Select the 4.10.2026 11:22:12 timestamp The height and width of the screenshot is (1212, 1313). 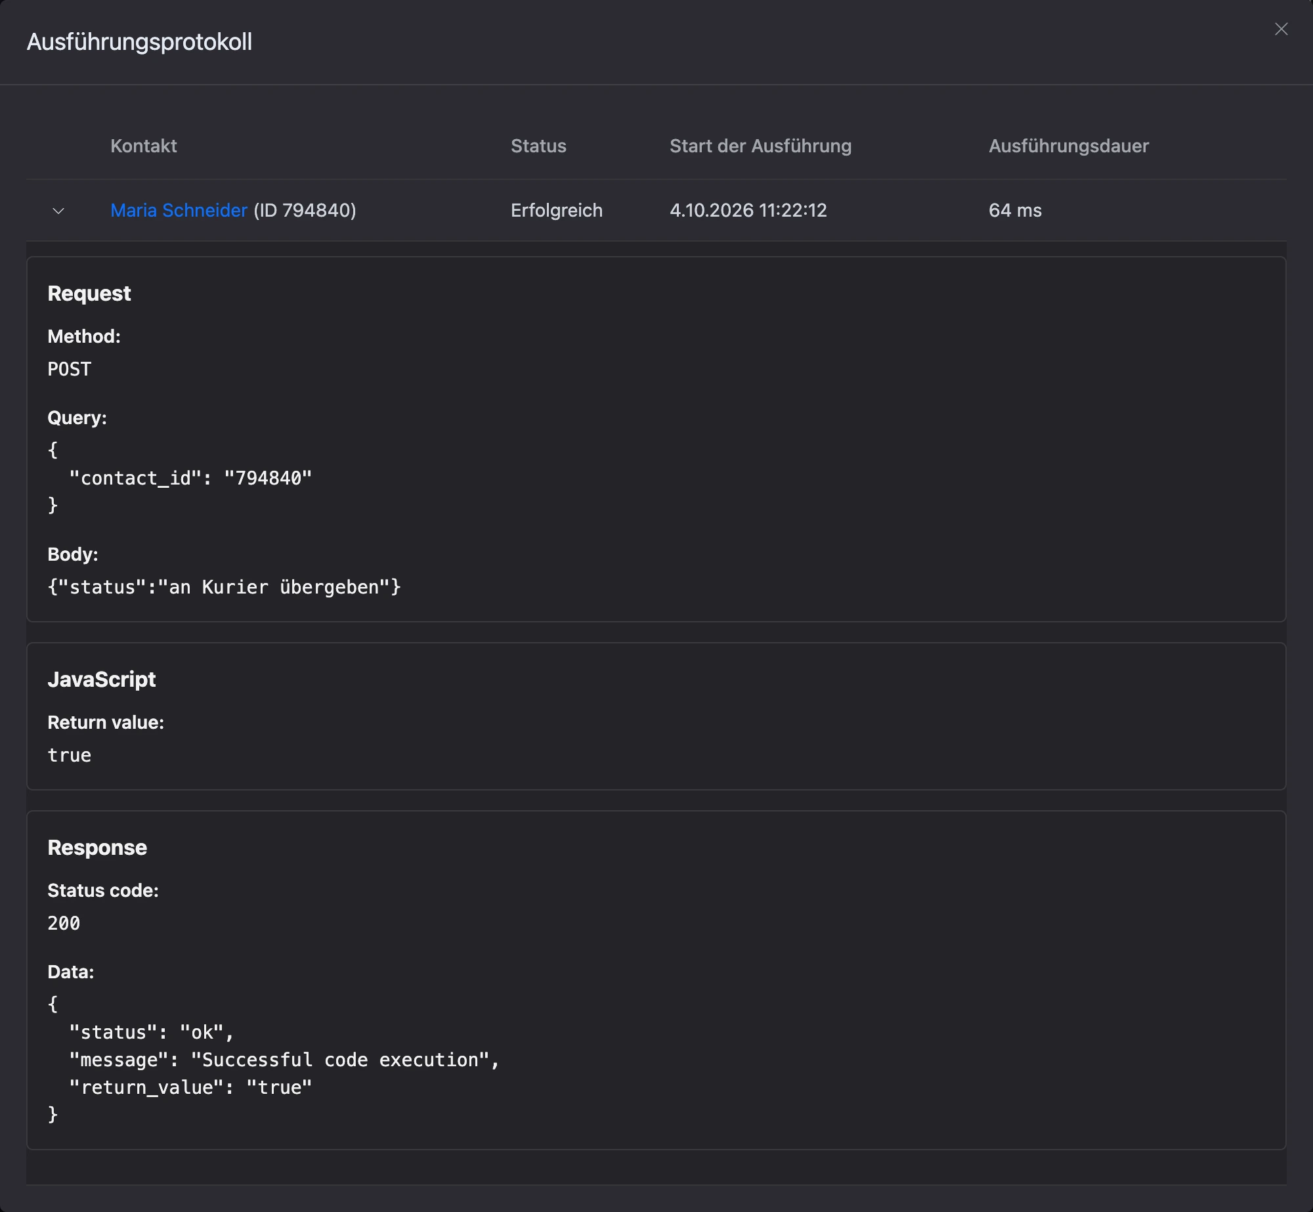coord(748,210)
